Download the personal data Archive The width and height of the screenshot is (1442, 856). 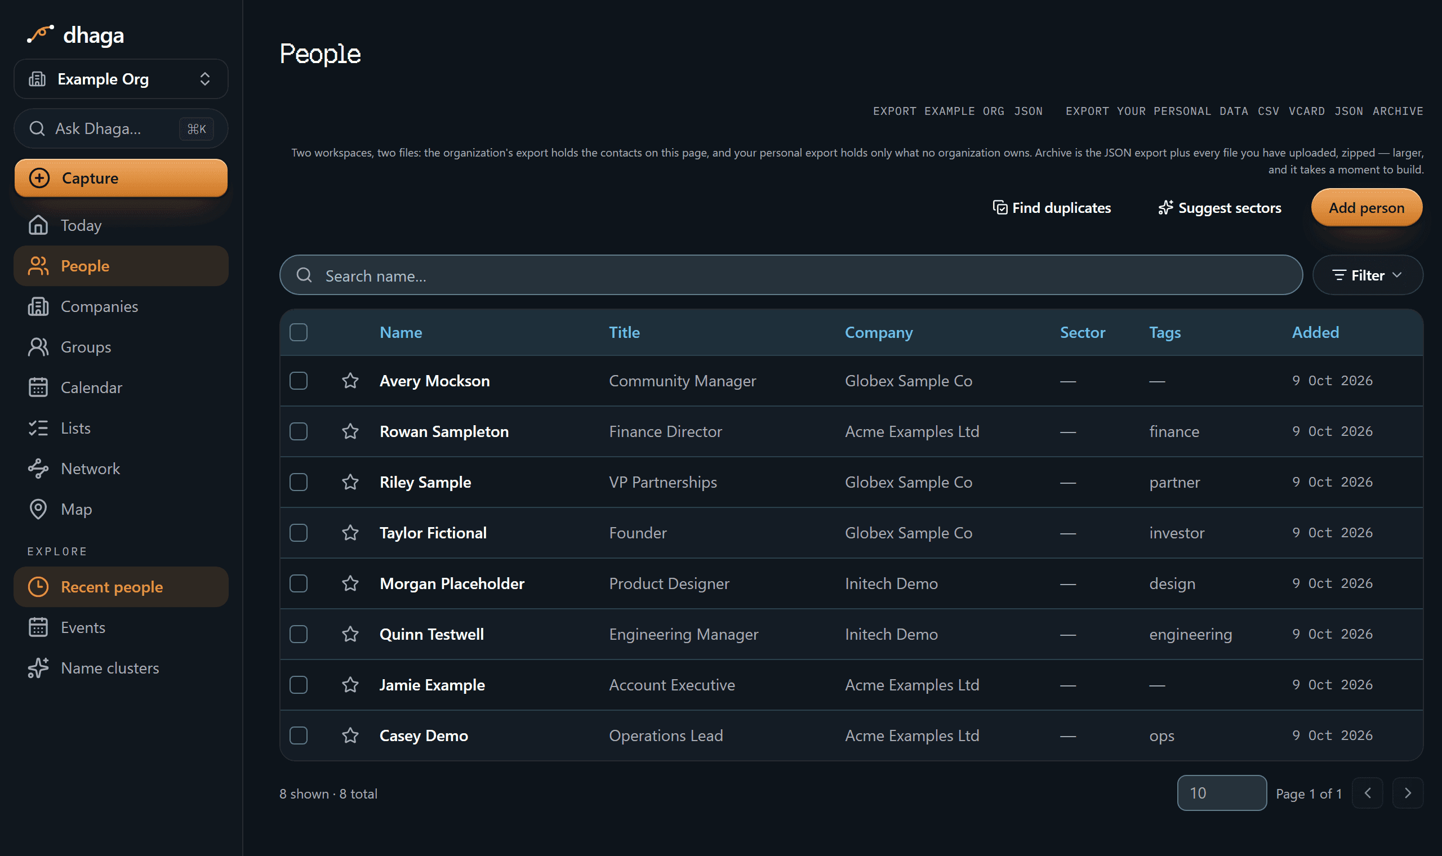pyautogui.click(x=1398, y=111)
